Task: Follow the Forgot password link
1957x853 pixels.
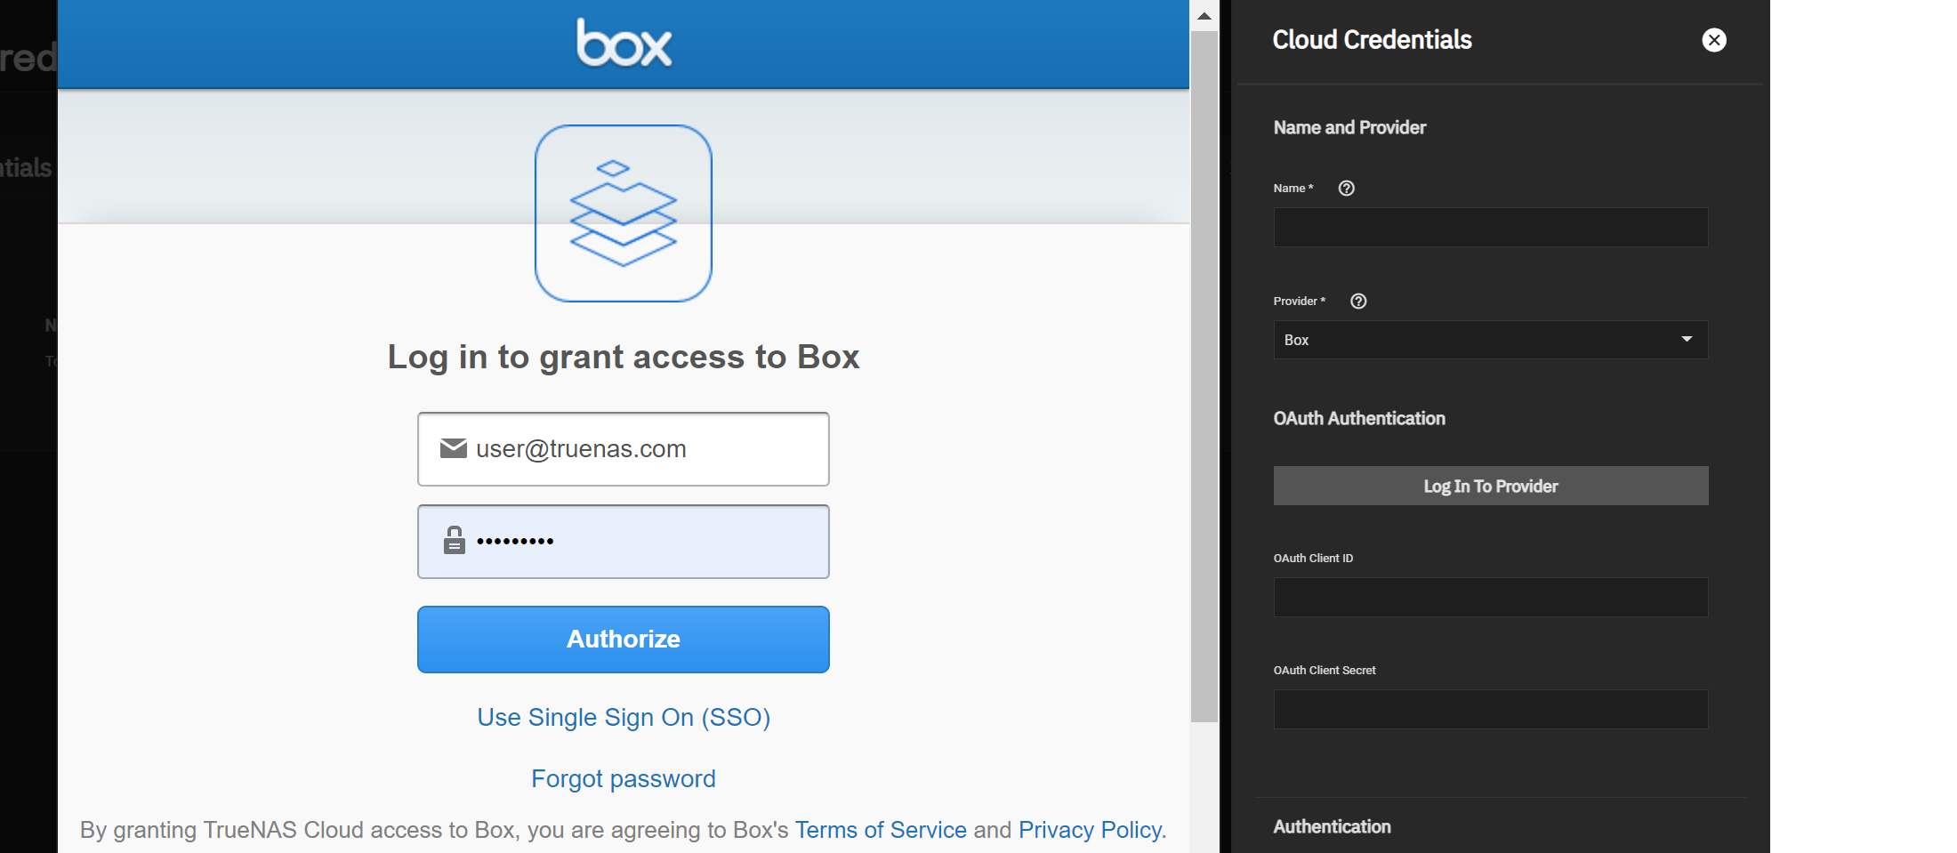Action: (x=624, y=778)
